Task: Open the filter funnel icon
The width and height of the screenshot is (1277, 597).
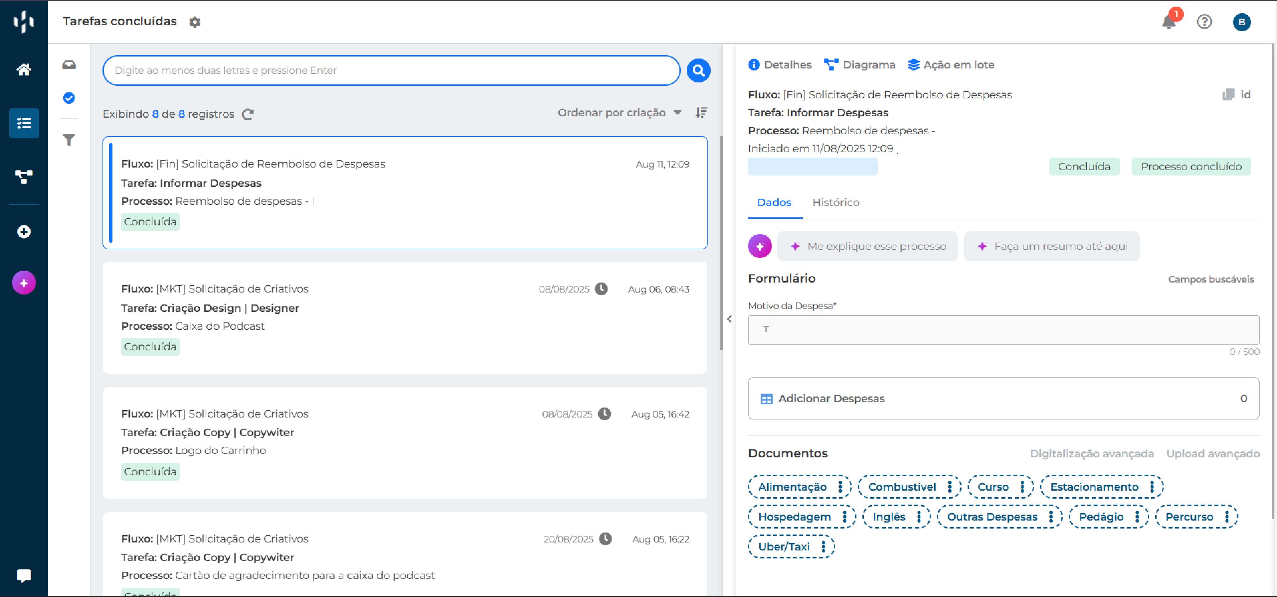Action: [69, 140]
